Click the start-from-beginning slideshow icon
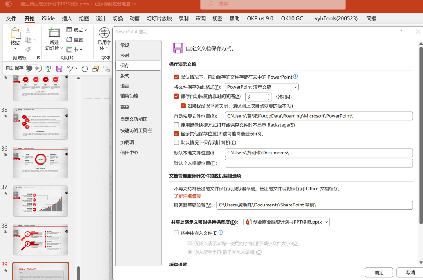This screenshot has height=280, width=423. point(48,69)
